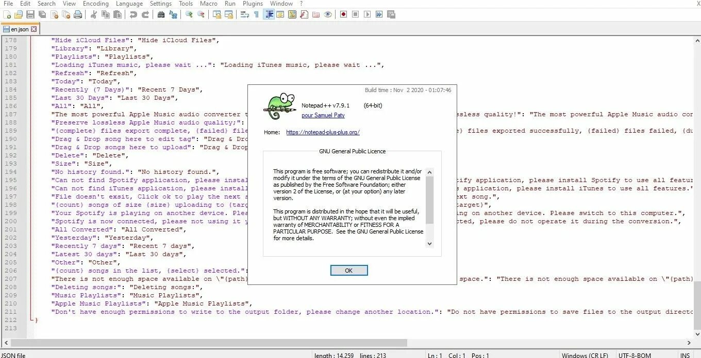
Task: Click the Open file toolbar icon
Action: point(19,14)
